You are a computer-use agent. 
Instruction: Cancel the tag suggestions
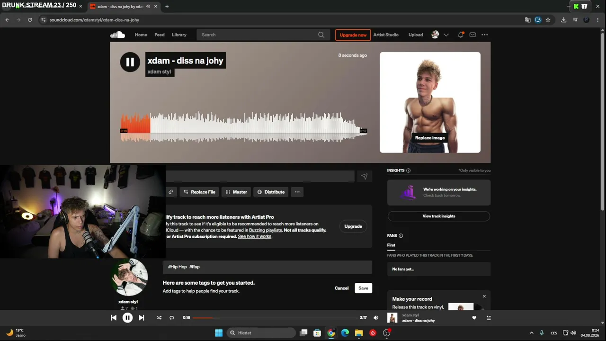tap(341, 288)
